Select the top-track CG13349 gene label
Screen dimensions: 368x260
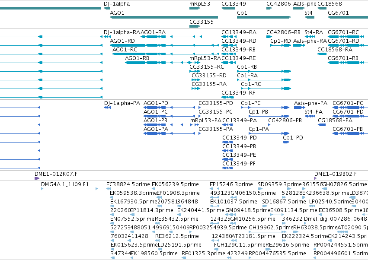(234, 4)
